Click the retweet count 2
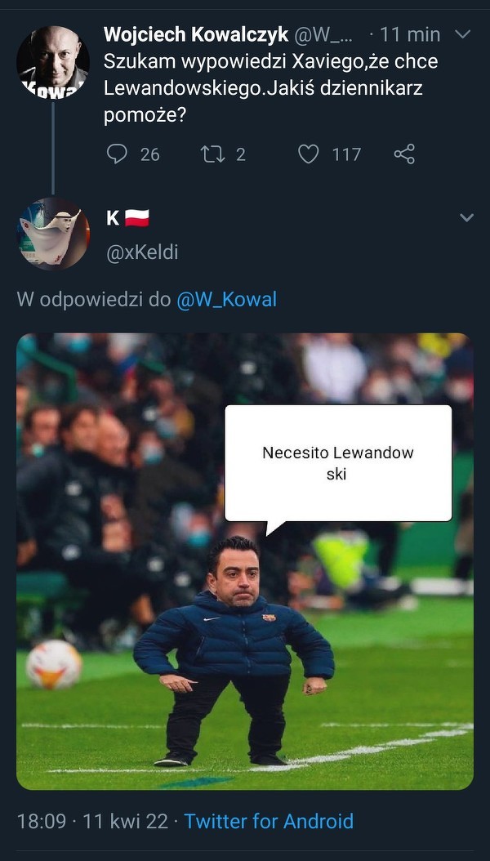The width and height of the screenshot is (490, 861). pos(240,155)
